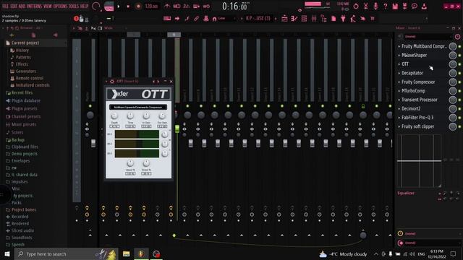463x260 pixels.
Task: Open the TOOLS menu
Action: click(x=74, y=6)
